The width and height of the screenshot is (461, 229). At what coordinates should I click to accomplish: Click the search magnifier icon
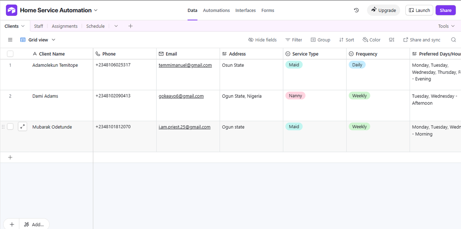(x=454, y=40)
